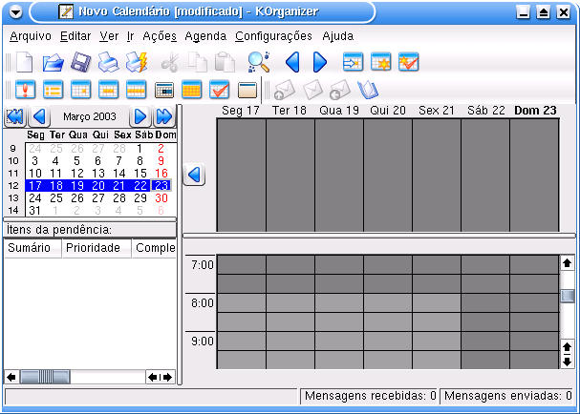Open the Editar menu
Screen dimensions: 580x414
pyautogui.click(x=75, y=36)
